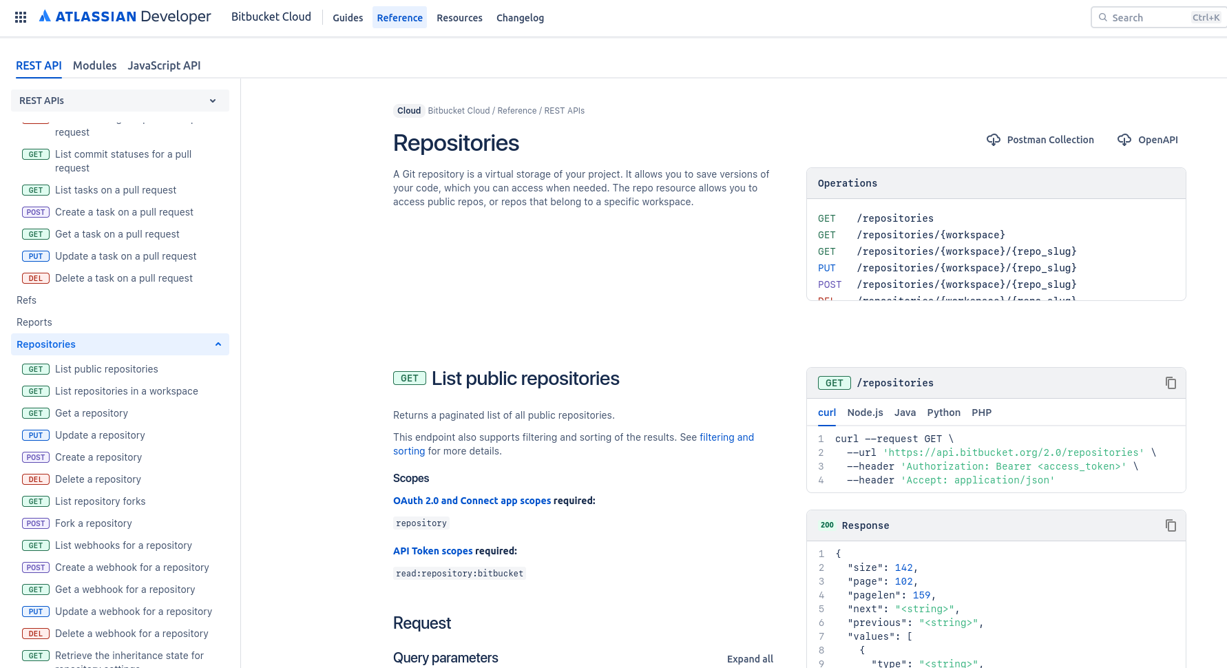Open Create a repository sidebar entry
The height and width of the screenshot is (668, 1227).
tap(98, 457)
